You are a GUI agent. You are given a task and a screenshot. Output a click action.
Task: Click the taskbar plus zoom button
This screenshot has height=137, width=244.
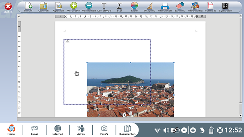coord(193,130)
